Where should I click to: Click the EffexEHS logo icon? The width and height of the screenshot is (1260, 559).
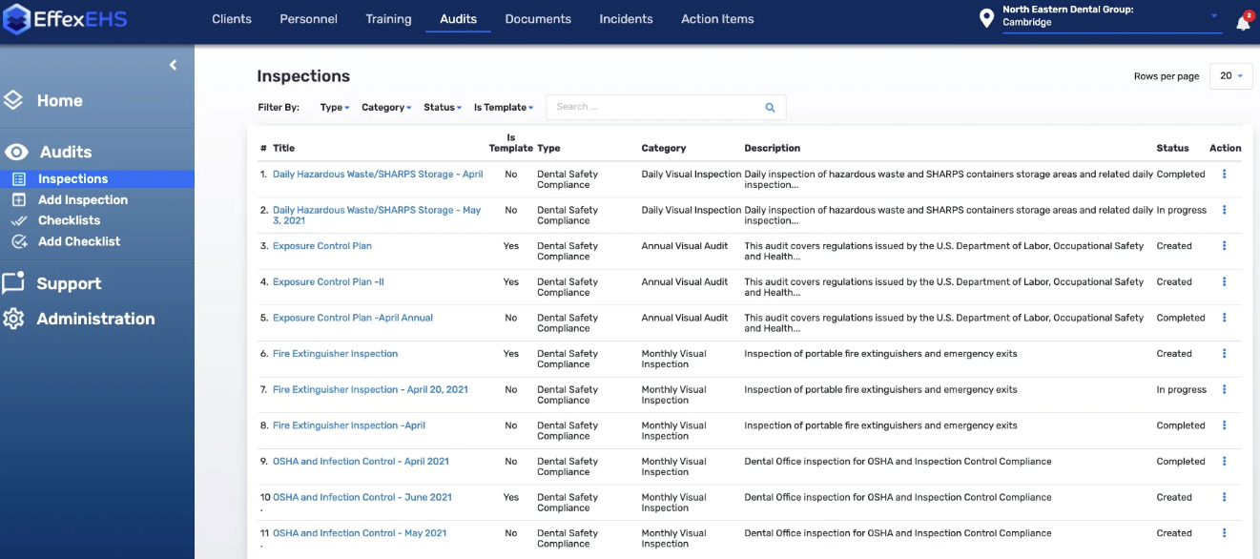click(17, 19)
